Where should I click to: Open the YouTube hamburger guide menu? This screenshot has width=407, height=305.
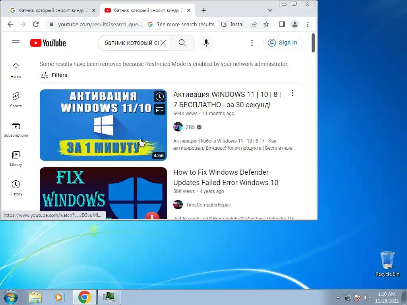[x=16, y=43]
